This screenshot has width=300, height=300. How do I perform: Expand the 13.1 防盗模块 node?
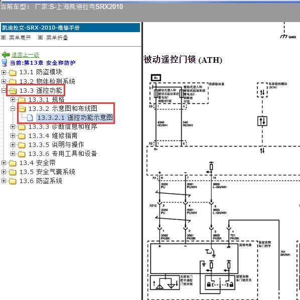click(x=4, y=73)
